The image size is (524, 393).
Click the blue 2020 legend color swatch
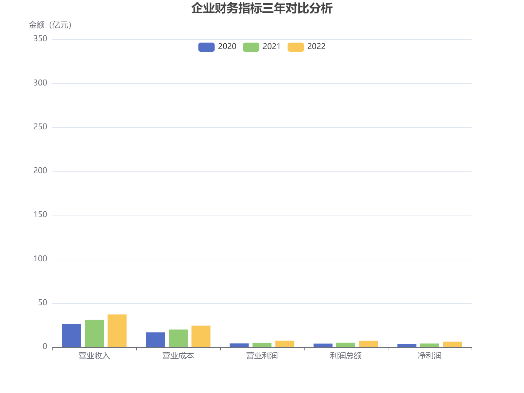pyautogui.click(x=206, y=47)
